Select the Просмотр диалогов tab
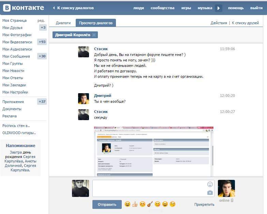The image size is (267, 214). pos(96,23)
